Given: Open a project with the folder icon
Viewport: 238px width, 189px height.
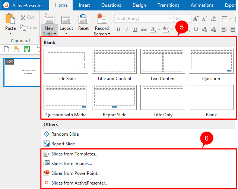Looking at the screenshot, I should [16, 49].
